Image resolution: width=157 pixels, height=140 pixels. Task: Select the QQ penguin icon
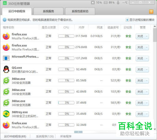6,69
